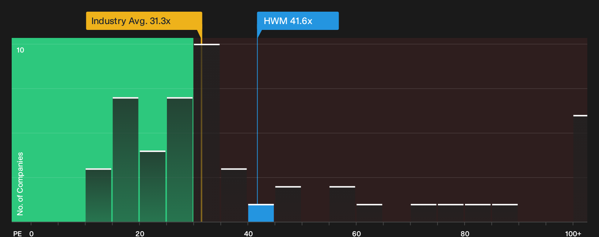Click the HWM 41.6x label
This screenshot has width=599, height=237.
[x=298, y=21]
